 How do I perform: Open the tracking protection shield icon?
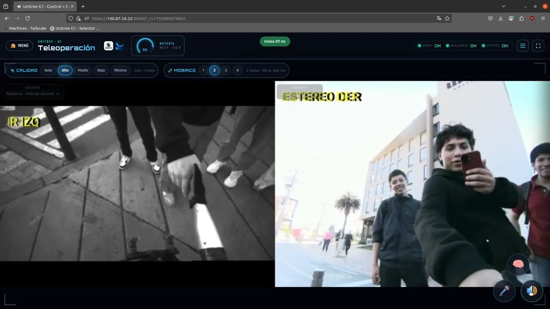[71, 18]
